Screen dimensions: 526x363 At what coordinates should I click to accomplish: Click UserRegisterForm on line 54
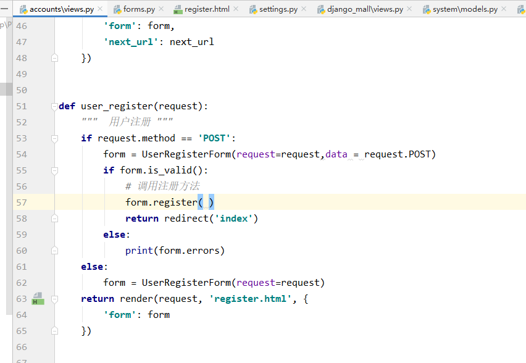click(x=186, y=154)
